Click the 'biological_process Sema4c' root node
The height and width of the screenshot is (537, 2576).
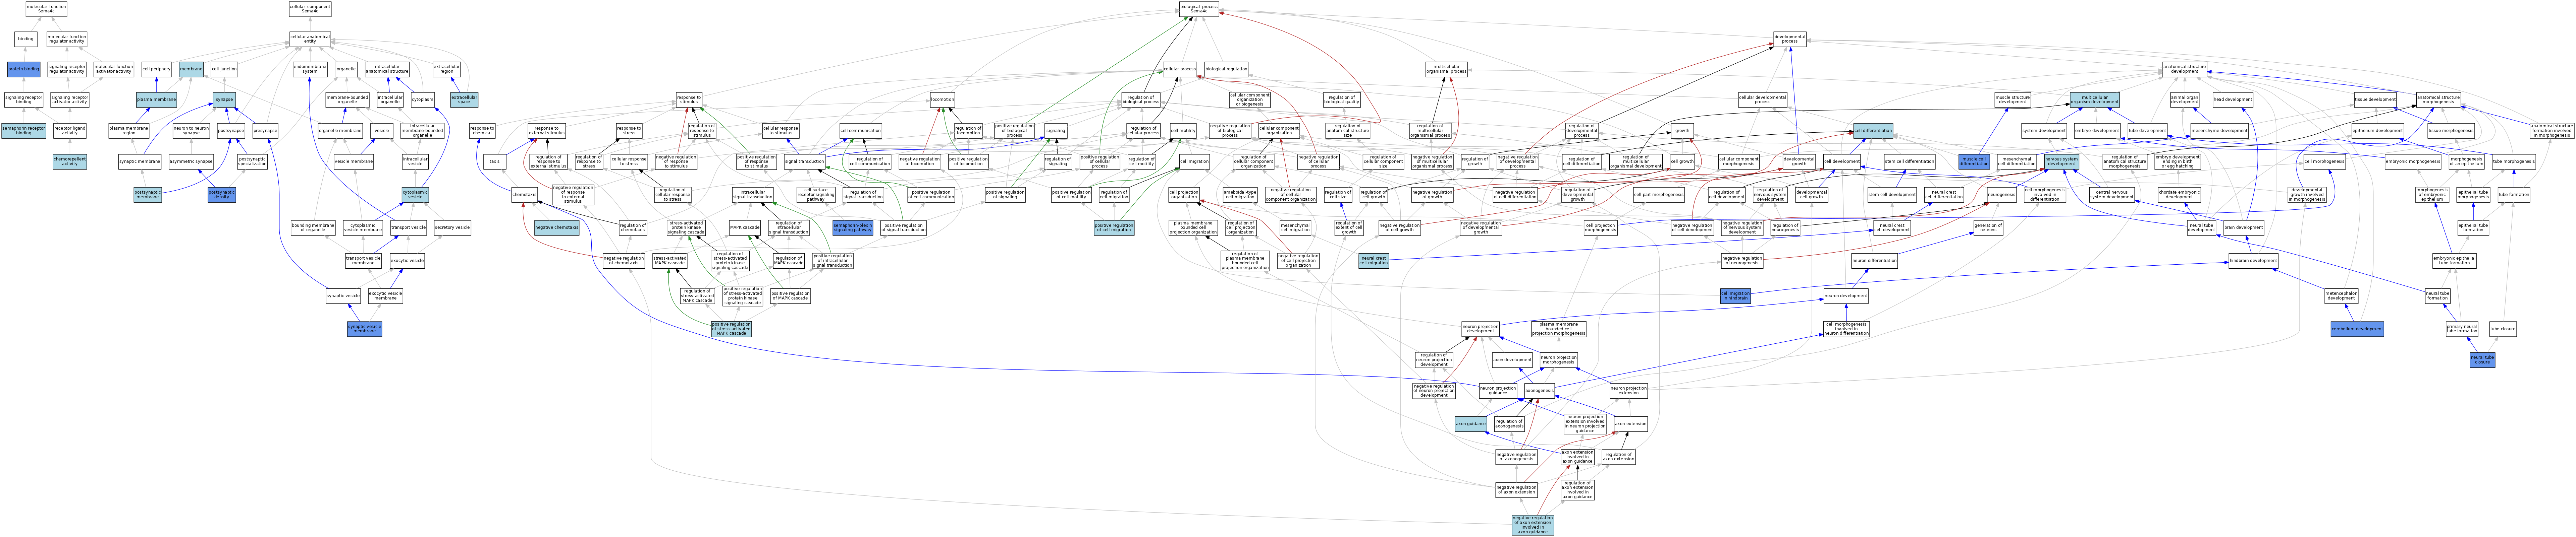click(1199, 9)
